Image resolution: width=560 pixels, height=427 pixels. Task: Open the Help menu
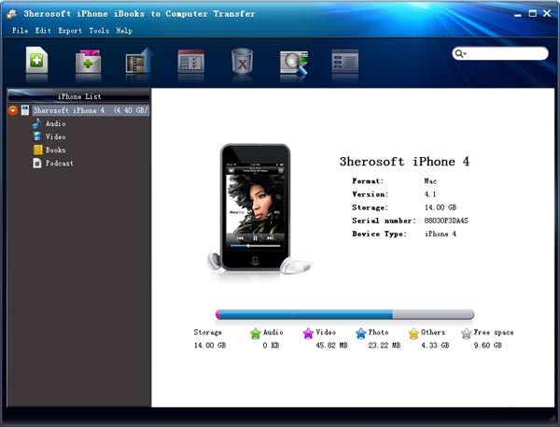click(124, 31)
